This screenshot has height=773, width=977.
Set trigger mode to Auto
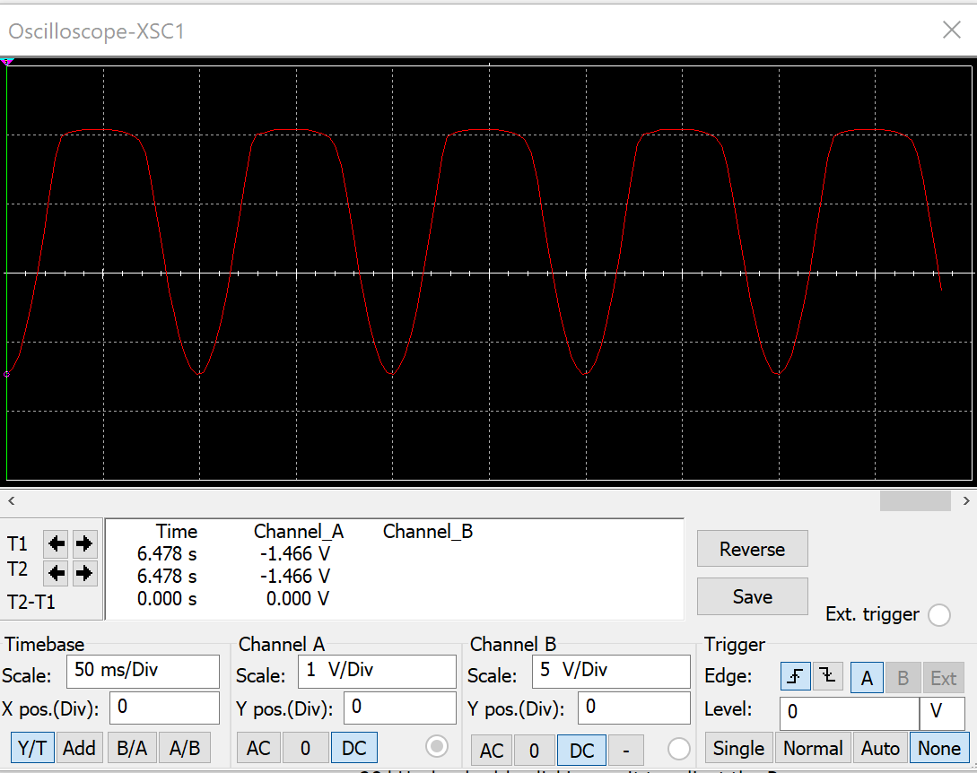(880, 747)
